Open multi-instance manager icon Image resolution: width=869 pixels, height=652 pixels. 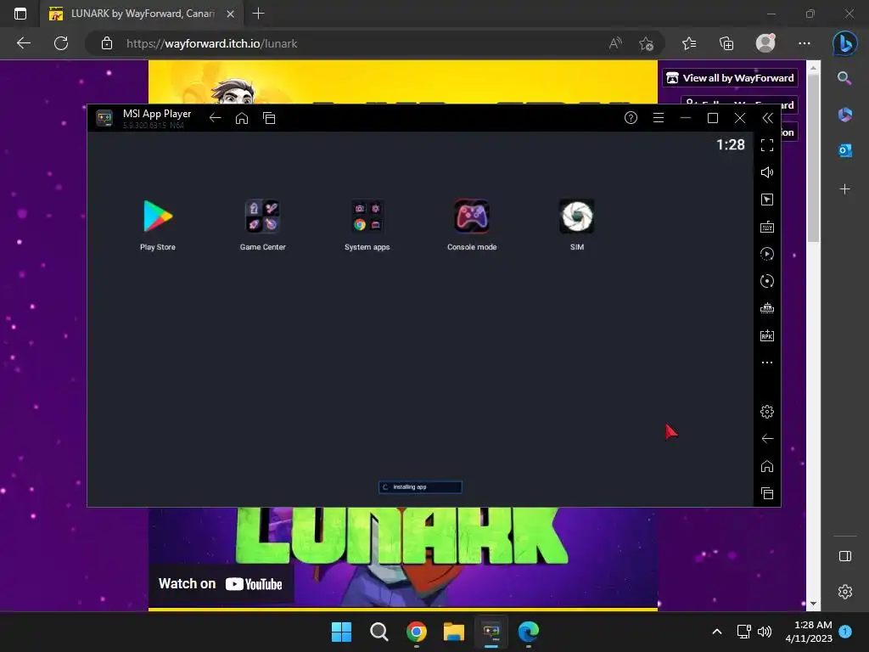click(767, 308)
